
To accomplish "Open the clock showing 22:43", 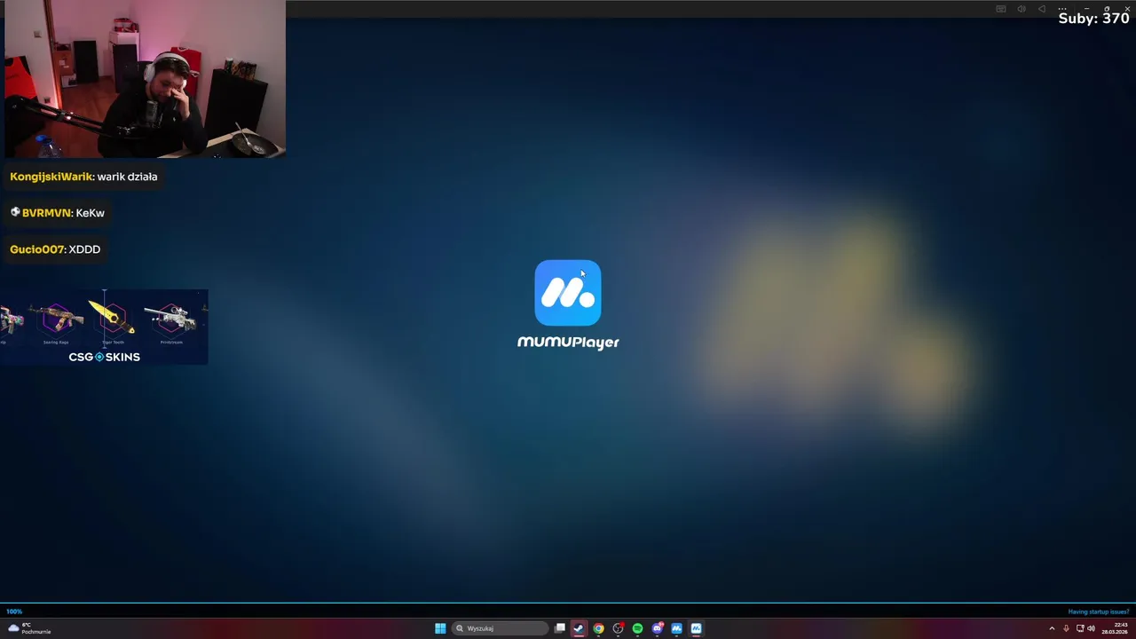I will [1115, 628].
